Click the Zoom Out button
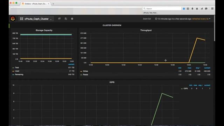The image size is (224, 126). (x=147, y=19)
